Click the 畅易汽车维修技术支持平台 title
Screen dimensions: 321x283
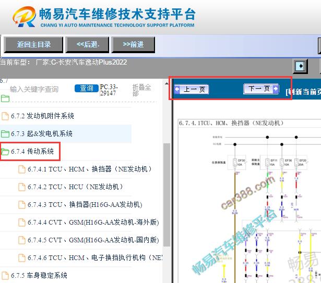[x=117, y=14]
